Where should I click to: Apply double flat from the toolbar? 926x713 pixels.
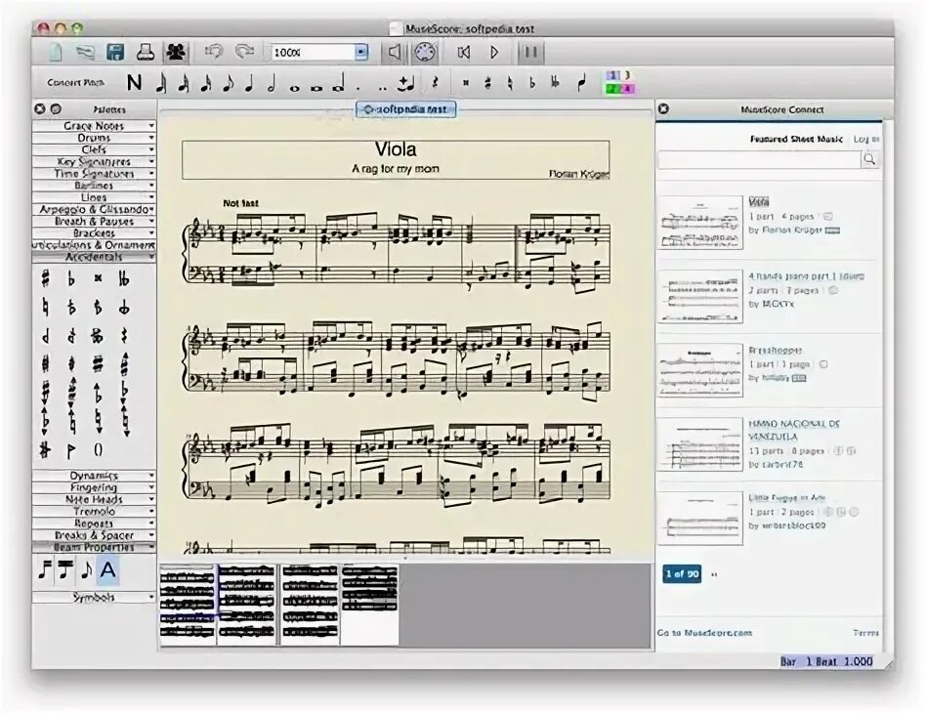tap(555, 83)
